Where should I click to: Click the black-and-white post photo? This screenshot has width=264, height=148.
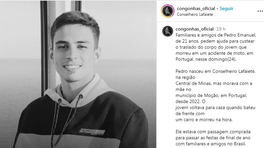click(x=78, y=74)
